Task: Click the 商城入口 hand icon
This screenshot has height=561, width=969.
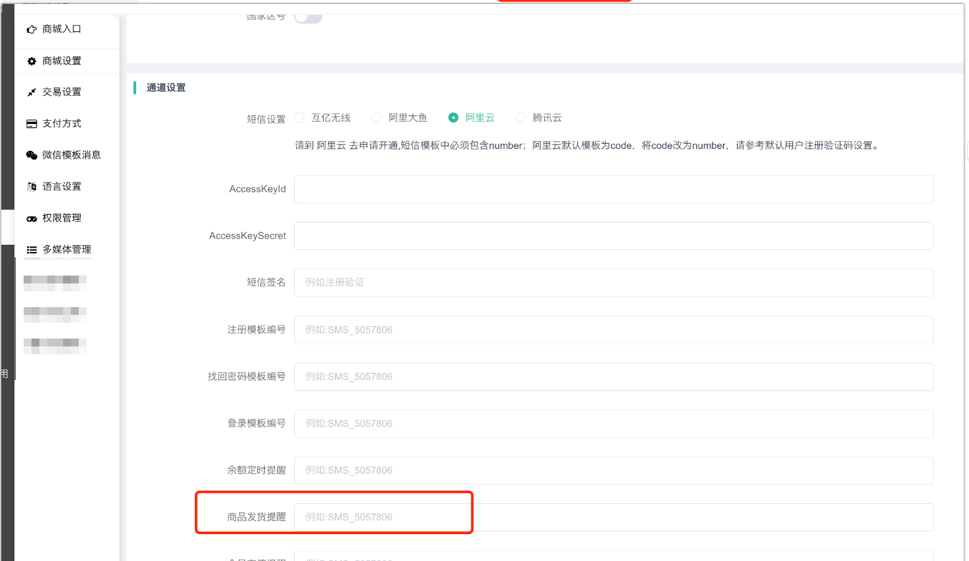Action: point(32,30)
